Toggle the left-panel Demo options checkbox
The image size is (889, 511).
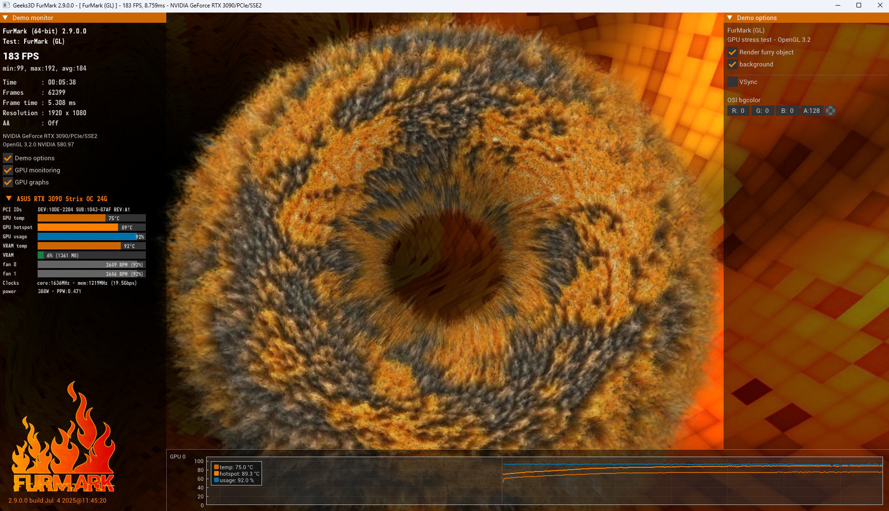8,158
